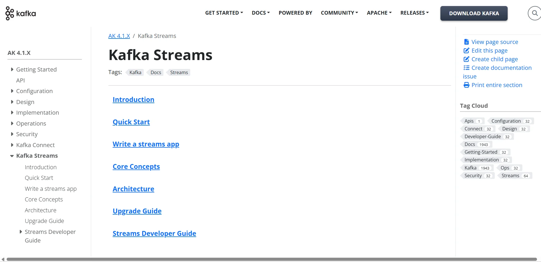Select API in the sidebar tree
The height and width of the screenshot is (262, 541).
pyautogui.click(x=20, y=80)
